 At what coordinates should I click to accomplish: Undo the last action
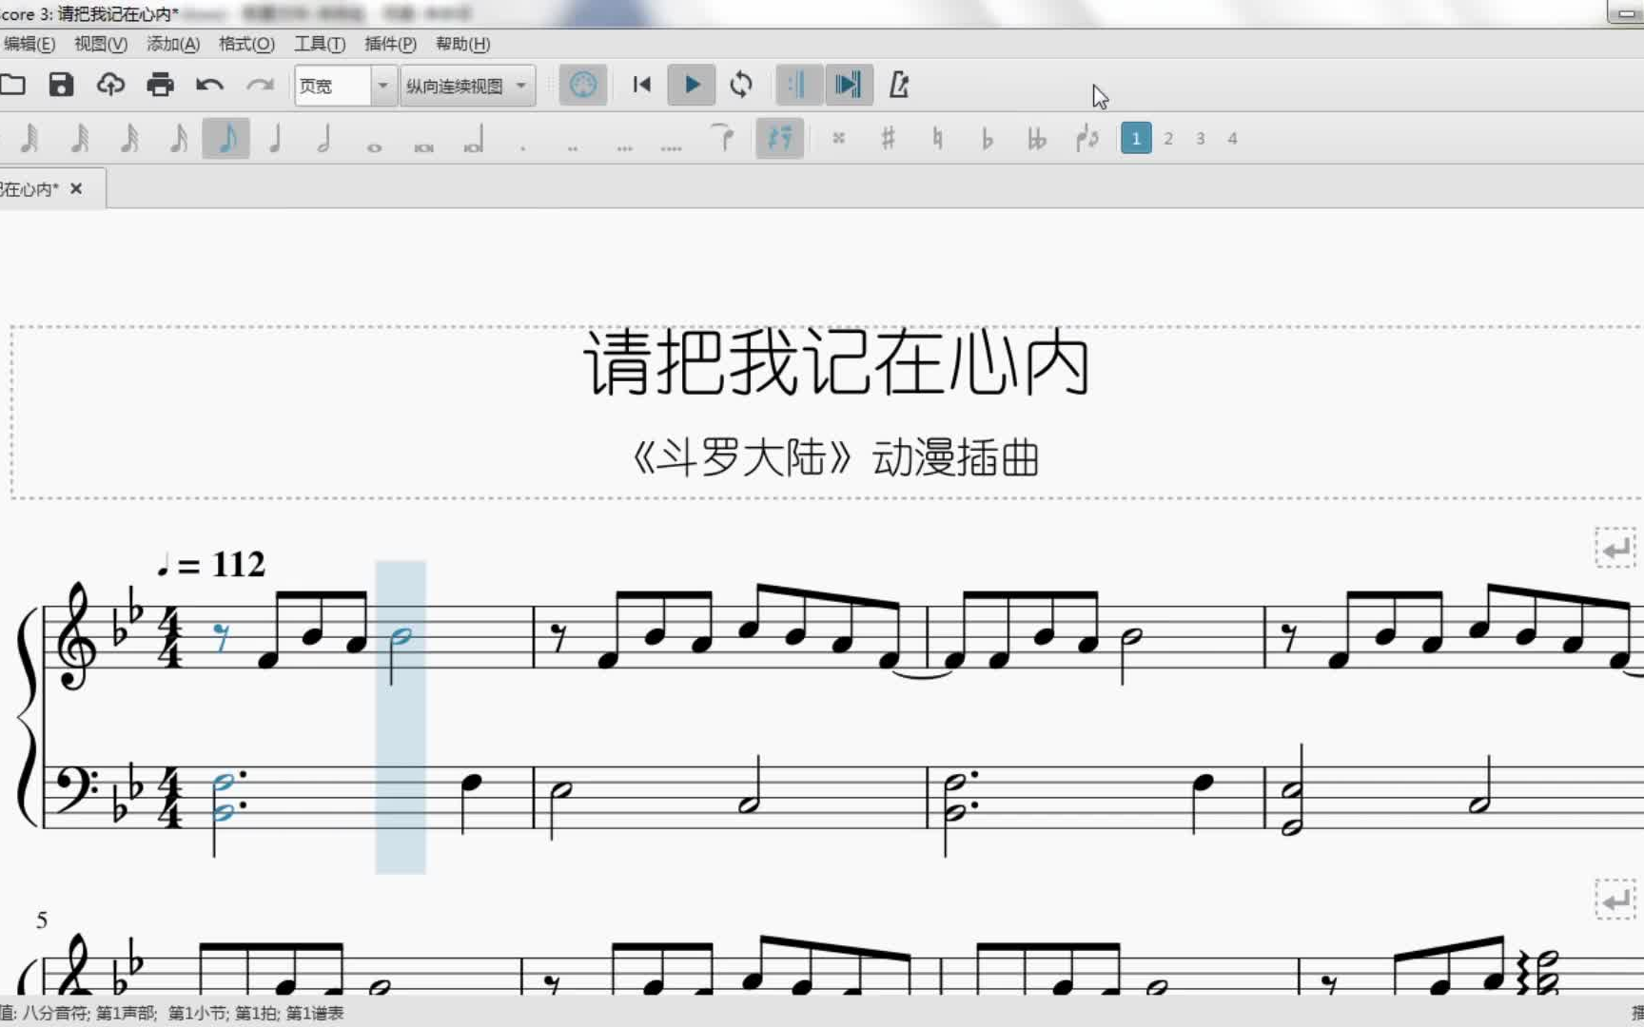pos(210,86)
